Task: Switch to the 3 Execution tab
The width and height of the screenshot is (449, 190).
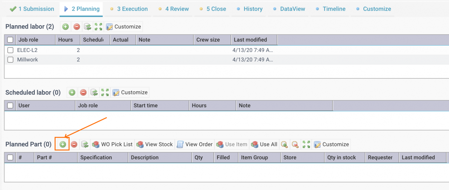Action: coord(128,9)
